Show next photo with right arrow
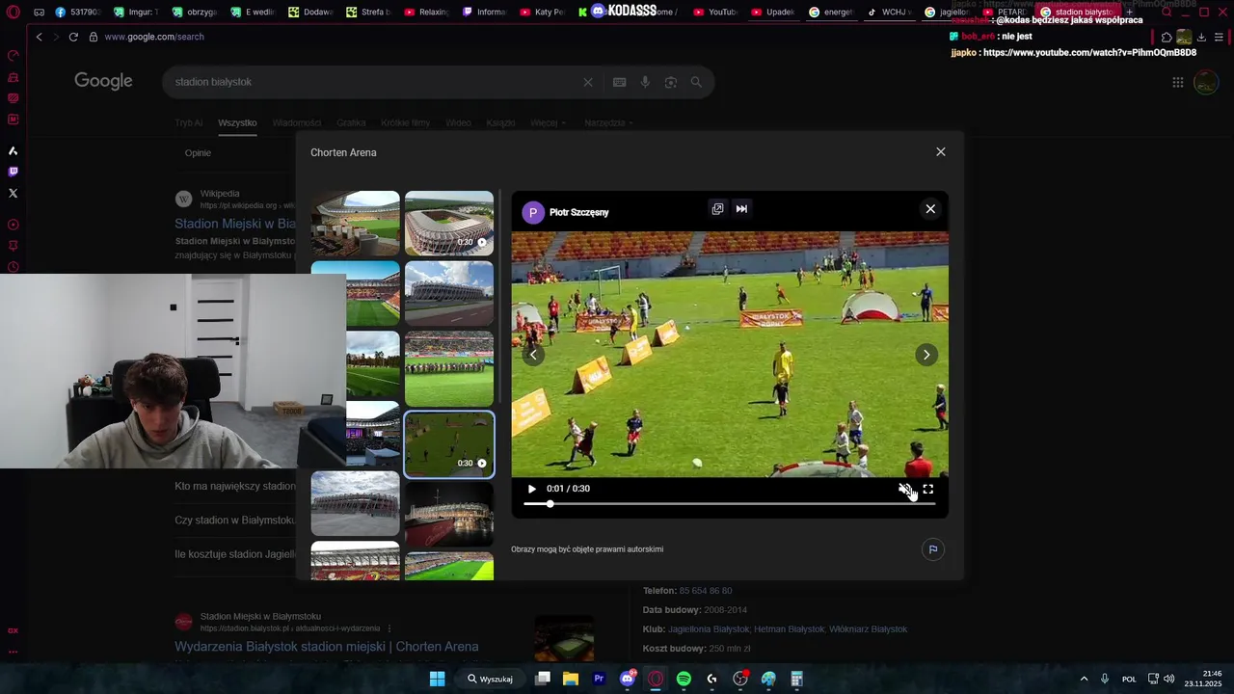This screenshot has width=1234, height=694. (926, 355)
